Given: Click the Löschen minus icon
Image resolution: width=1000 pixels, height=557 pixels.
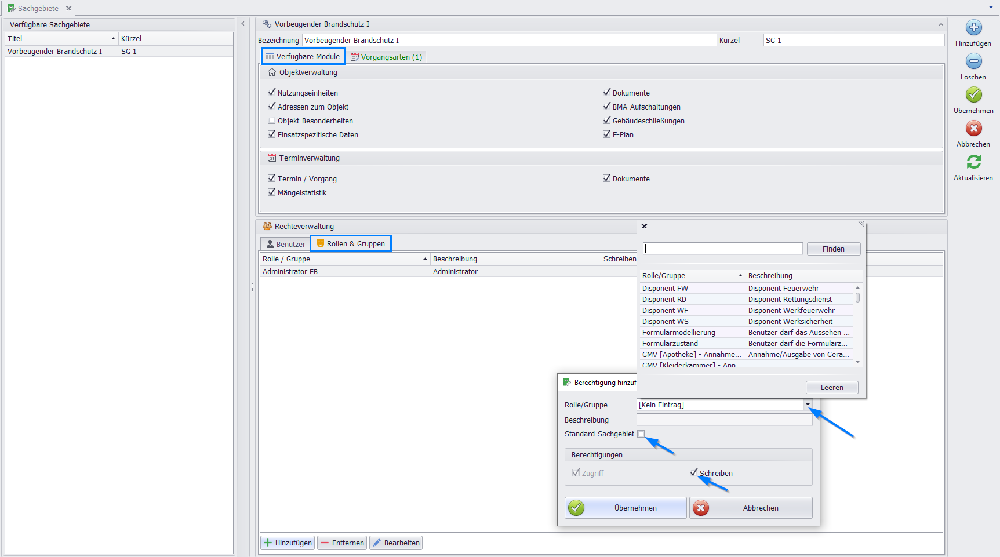Looking at the screenshot, I should point(973,61).
